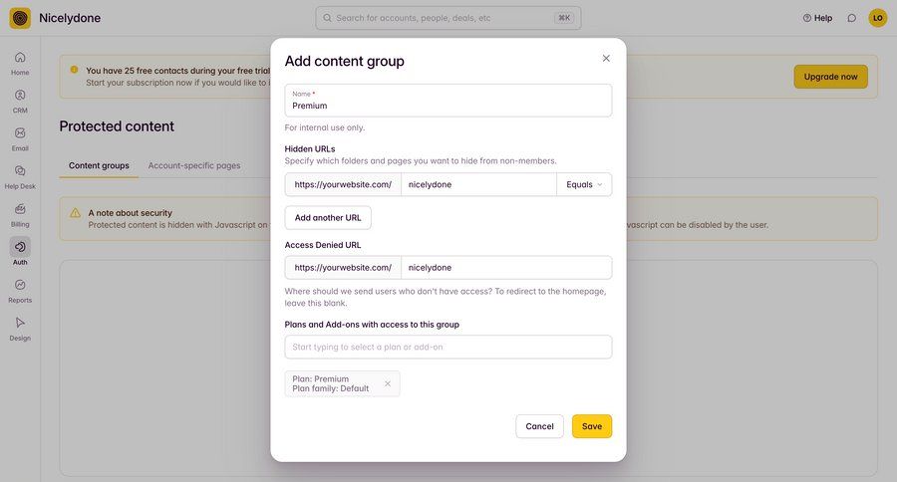This screenshot has height=482, width=897.
Task: Click 'Plans and Add-ons with access' label
Action: coord(372,325)
